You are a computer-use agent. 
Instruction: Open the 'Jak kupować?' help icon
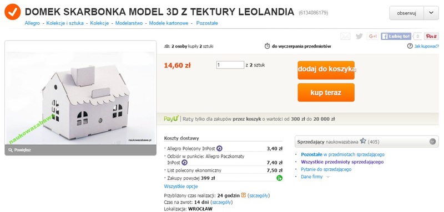click(410, 46)
